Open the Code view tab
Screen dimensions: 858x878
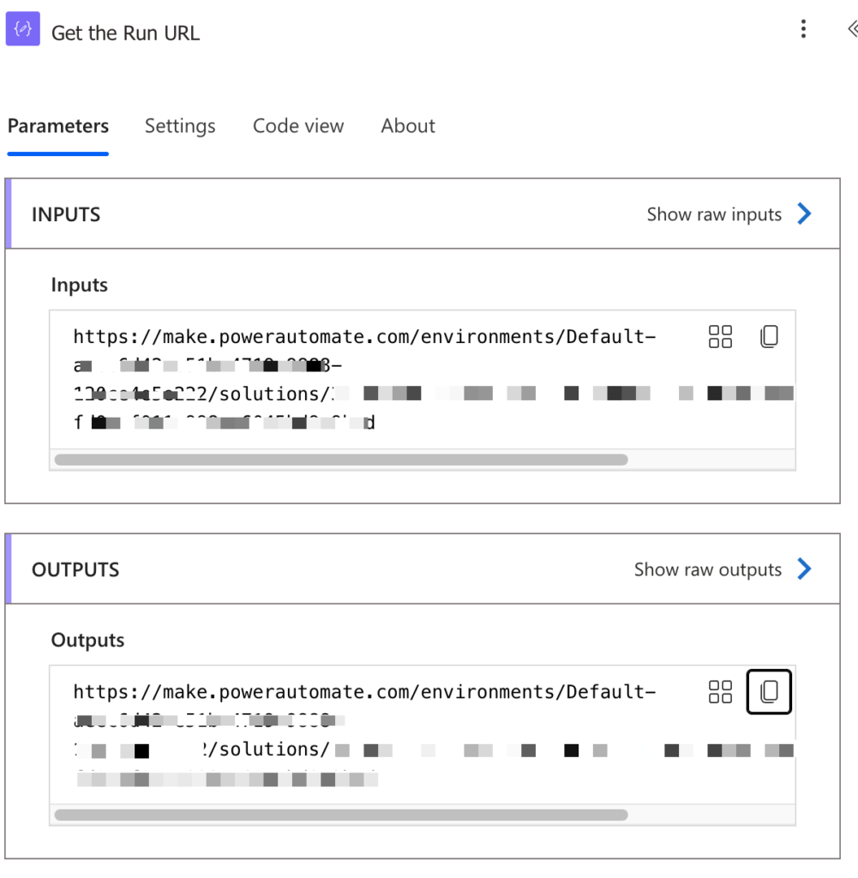(297, 126)
